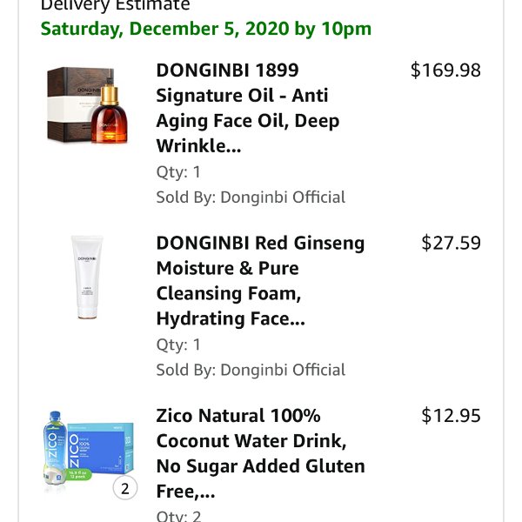Select the $169.98 price
The image size is (522, 522).
(x=445, y=70)
